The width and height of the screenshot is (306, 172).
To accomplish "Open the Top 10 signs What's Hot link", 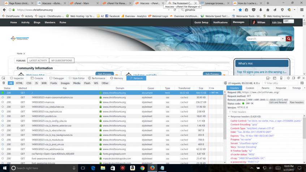I will click(262, 72).
